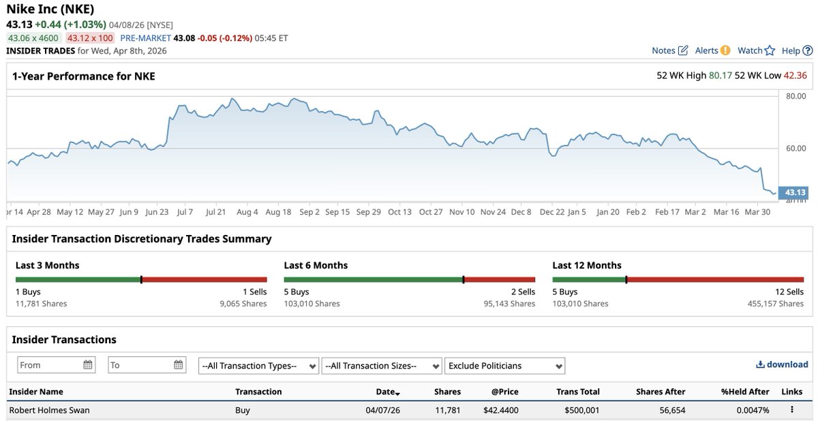Click inside the From date input field
Viewport: 818px width, 421px height.
tap(48, 364)
